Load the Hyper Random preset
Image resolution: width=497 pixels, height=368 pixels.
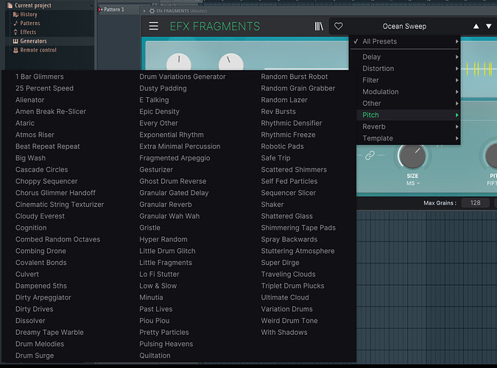coord(163,239)
